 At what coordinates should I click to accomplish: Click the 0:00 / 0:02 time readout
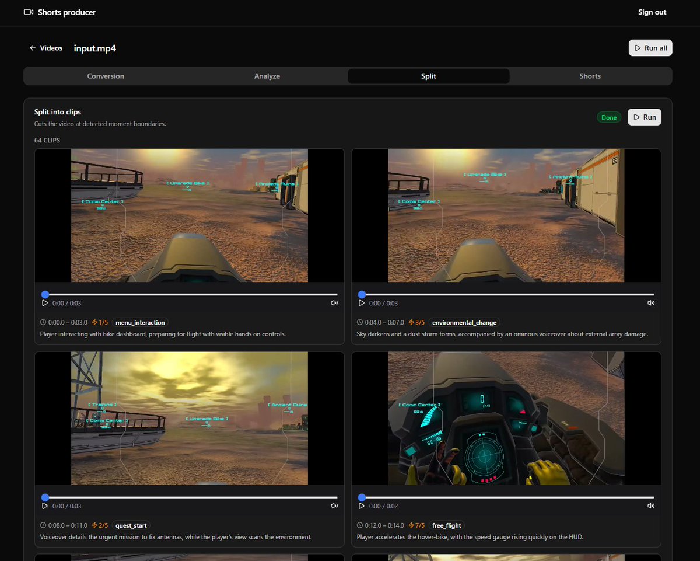pyautogui.click(x=383, y=506)
